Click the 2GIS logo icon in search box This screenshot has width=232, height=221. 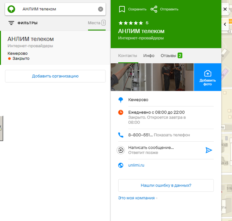(x=12, y=9)
